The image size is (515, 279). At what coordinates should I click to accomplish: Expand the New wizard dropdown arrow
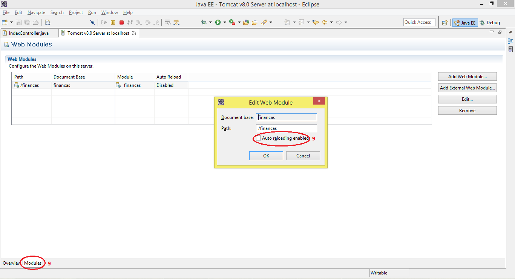[x=11, y=22]
